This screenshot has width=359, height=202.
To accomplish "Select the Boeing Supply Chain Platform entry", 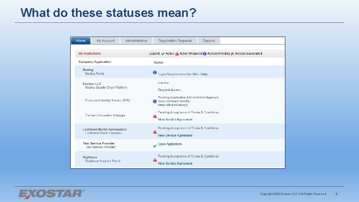I will (106, 88).
